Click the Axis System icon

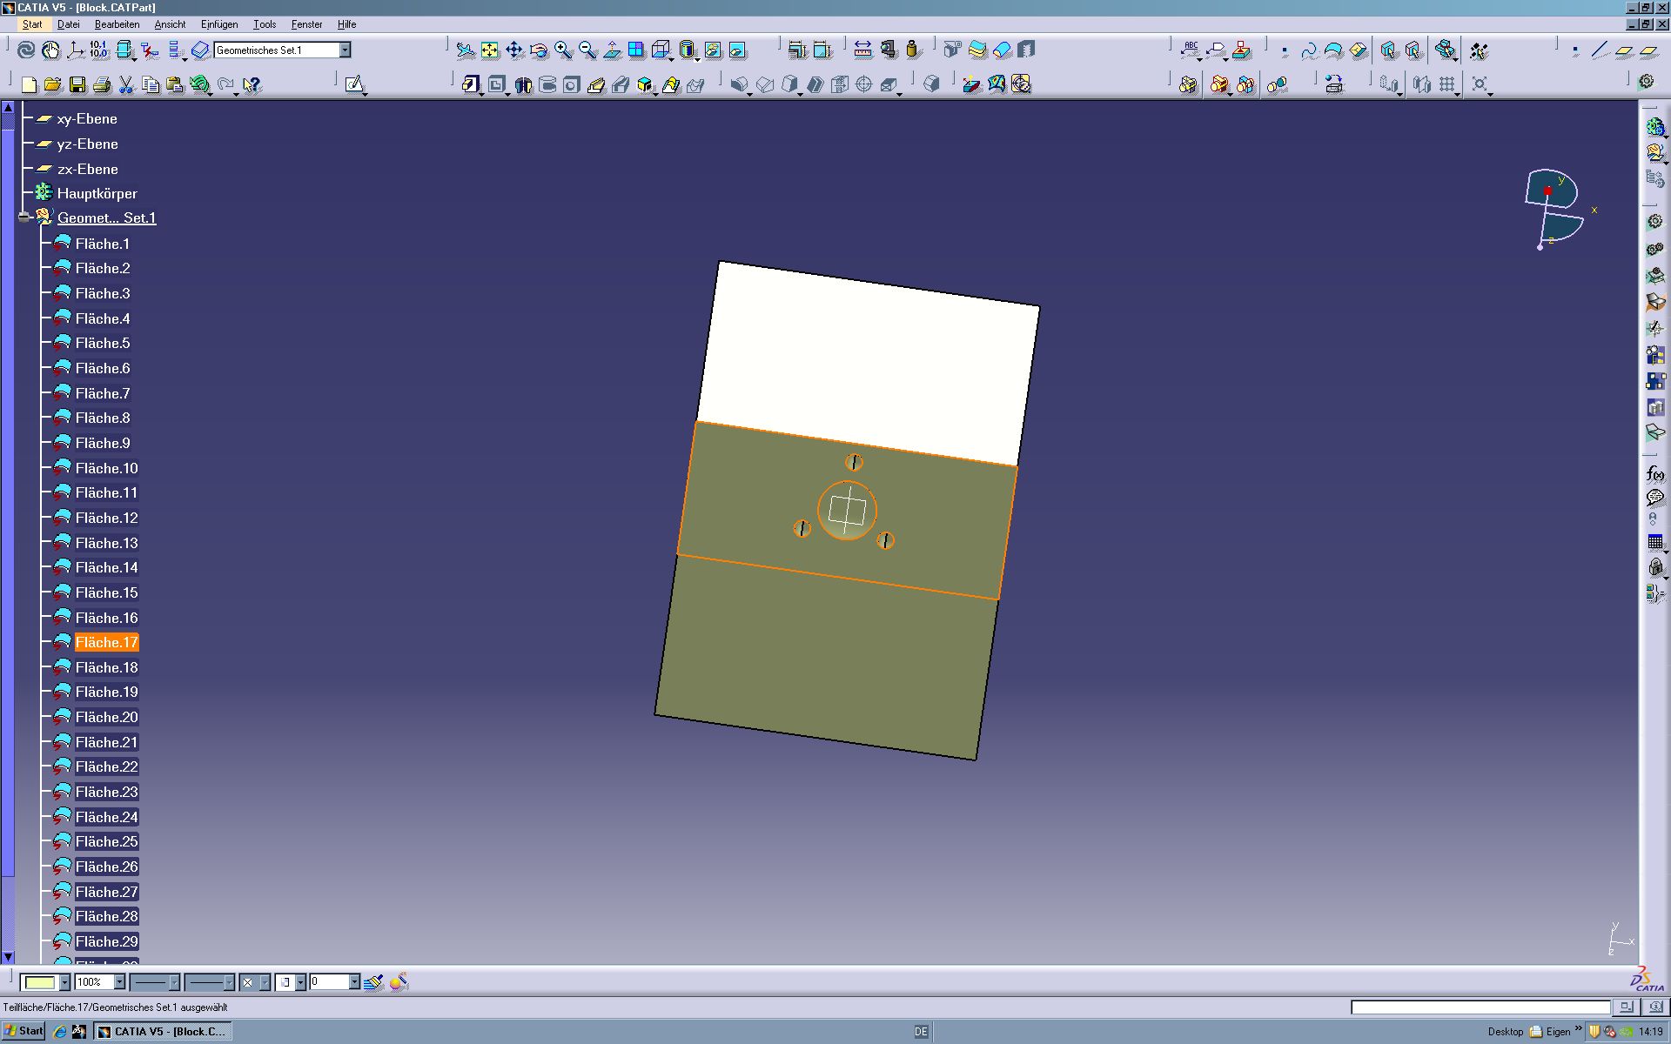coord(76,50)
